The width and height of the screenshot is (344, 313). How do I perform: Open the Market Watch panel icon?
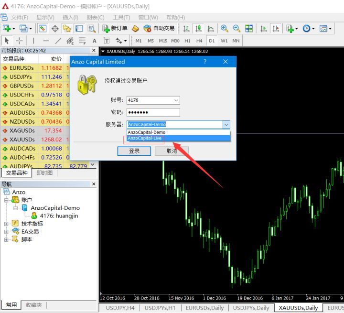coord(43,29)
